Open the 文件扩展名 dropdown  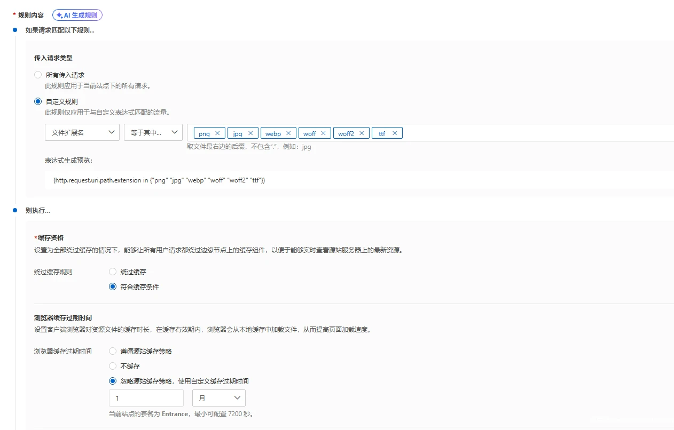pos(82,133)
